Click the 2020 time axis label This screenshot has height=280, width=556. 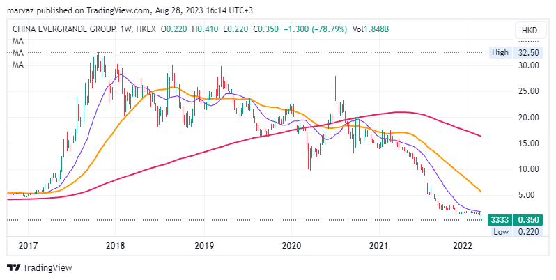click(x=291, y=246)
